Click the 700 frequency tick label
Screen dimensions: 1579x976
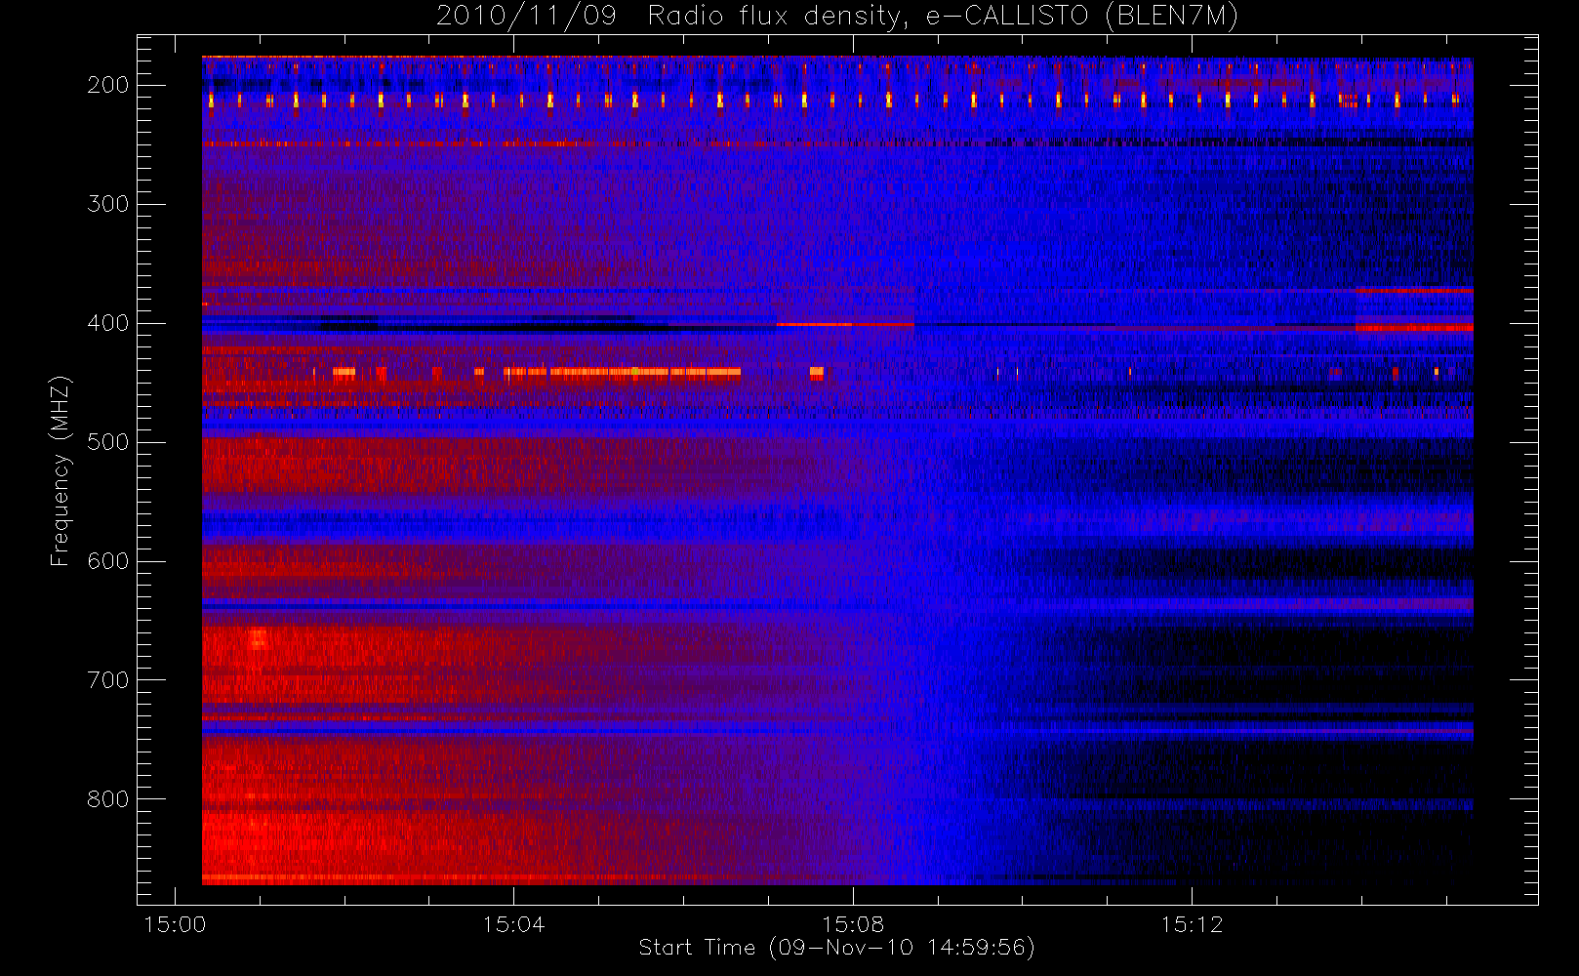(x=108, y=680)
